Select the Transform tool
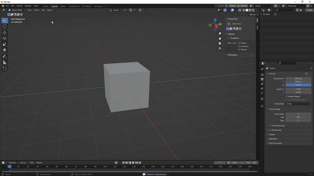The image size is (314, 176). [4, 50]
